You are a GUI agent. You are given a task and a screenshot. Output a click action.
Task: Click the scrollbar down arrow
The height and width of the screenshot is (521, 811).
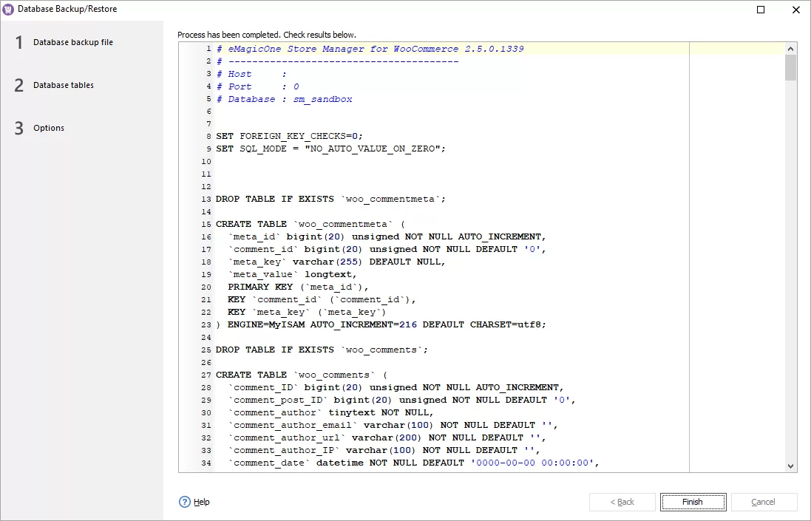[790, 466]
